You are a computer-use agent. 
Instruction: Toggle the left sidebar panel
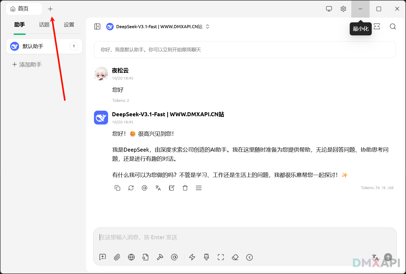(x=97, y=27)
